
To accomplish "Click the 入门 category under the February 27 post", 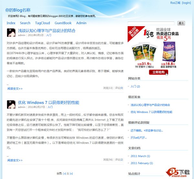I will 50,107.
